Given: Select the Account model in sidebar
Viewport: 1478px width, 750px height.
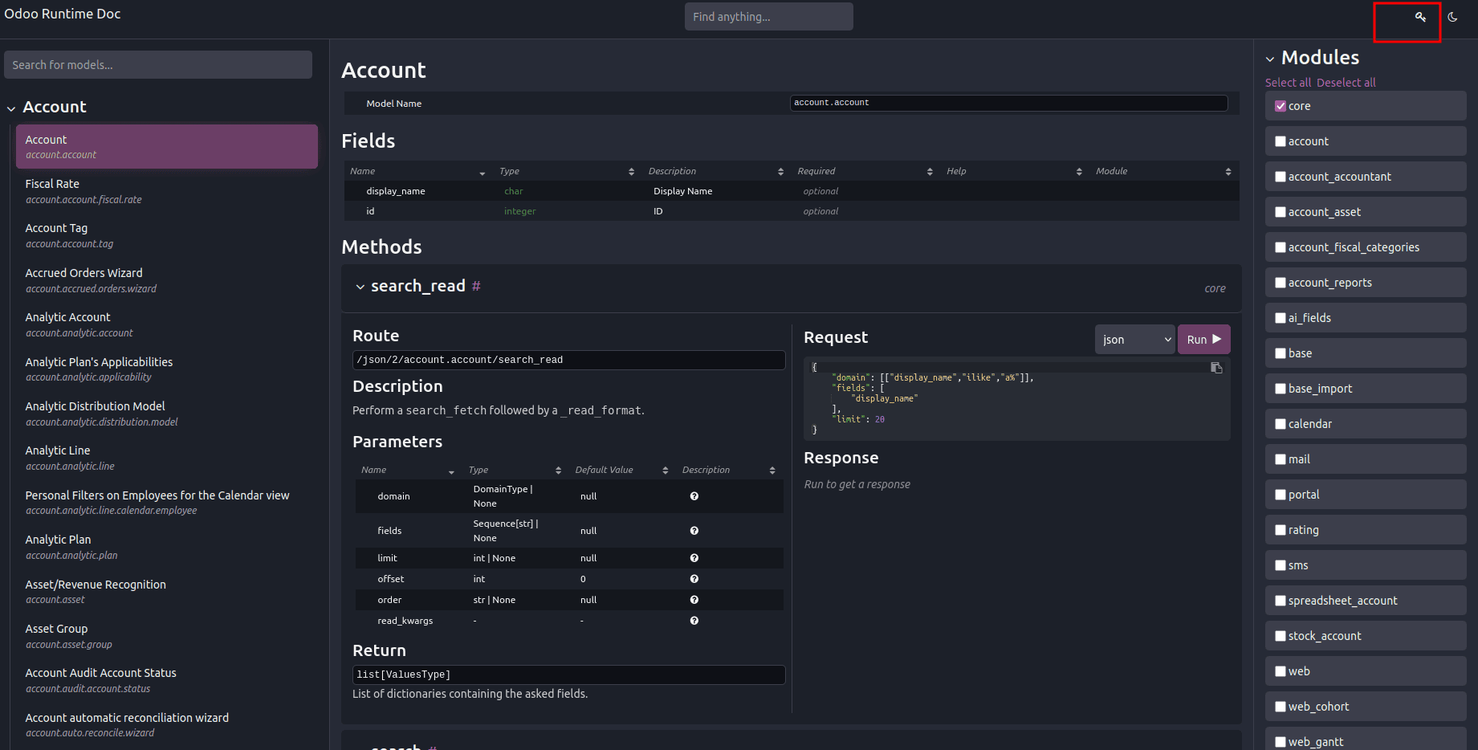Looking at the screenshot, I should [x=167, y=146].
